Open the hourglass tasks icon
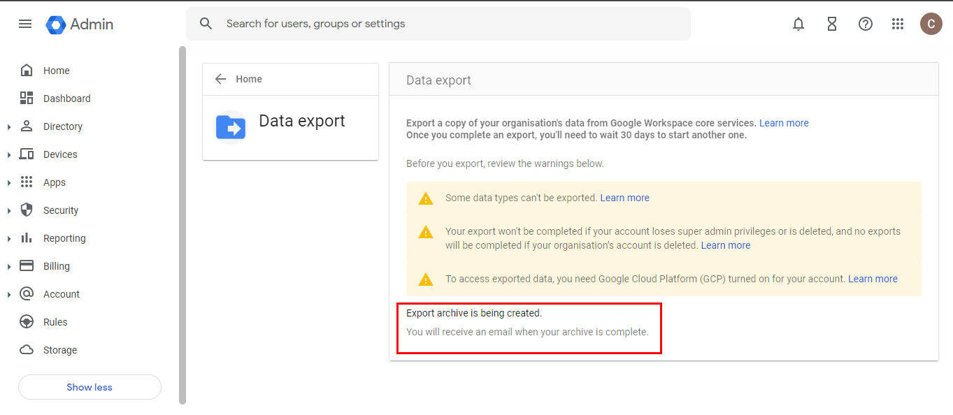The height and width of the screenshot is (415, 953). pyautogui.click(x=832, y=24)
